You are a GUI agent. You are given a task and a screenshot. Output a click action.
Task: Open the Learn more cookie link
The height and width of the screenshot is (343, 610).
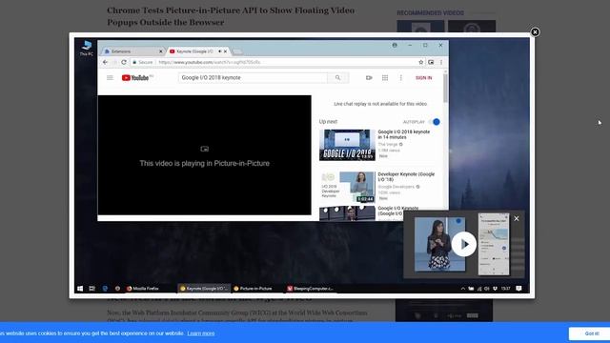pyautogui.click(x=201, y=333)
